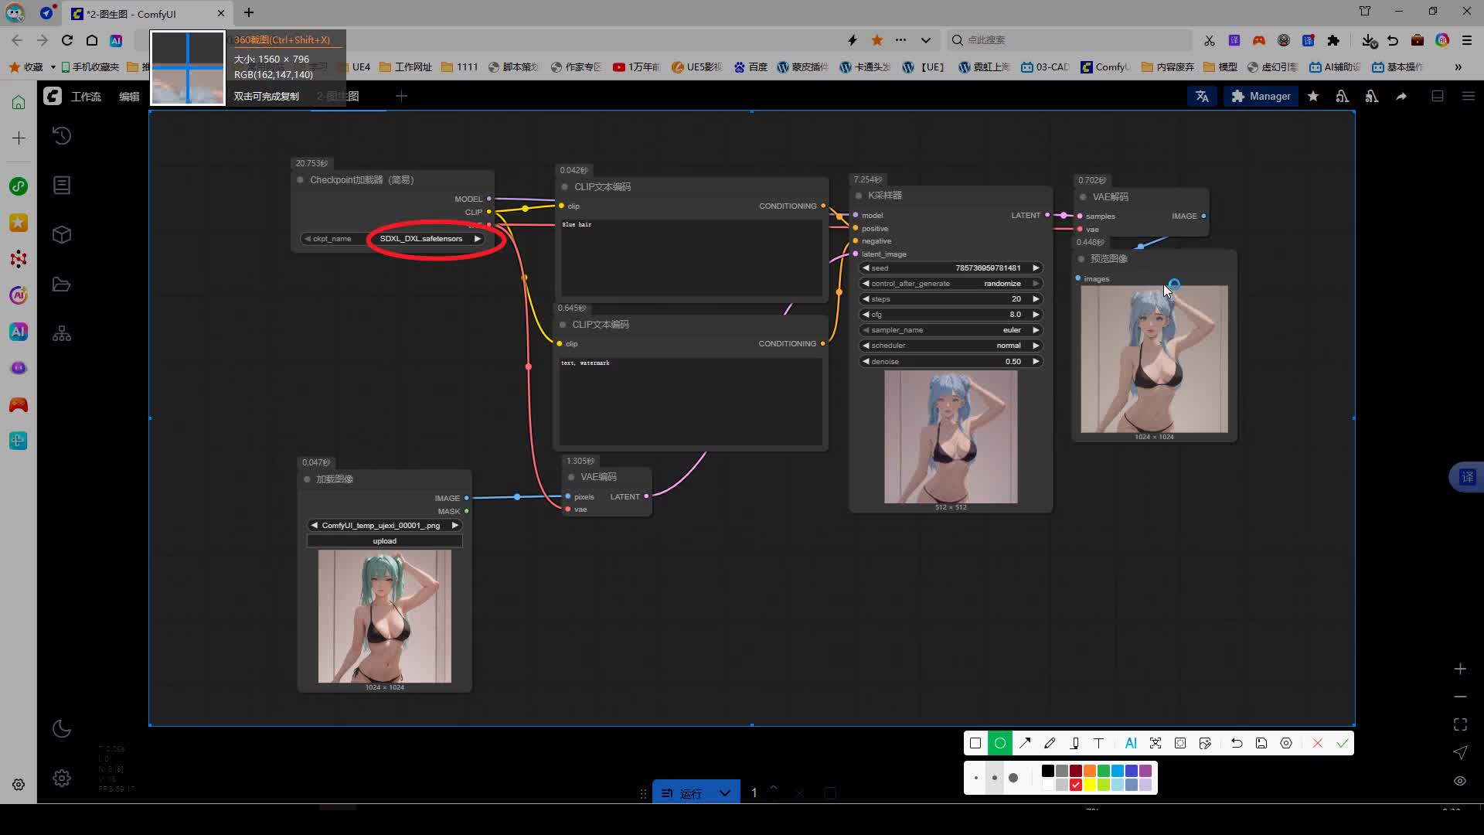Click the rectangle shape tool
The height and width of the screenshot is (835, 1484).
pyautogui.click(x=975, y=743)
